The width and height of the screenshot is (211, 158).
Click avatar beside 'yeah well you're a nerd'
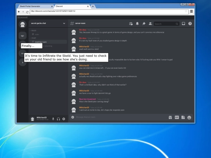73,49
